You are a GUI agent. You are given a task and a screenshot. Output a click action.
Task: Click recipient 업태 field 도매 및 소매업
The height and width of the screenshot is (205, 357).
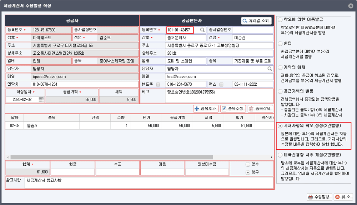(186, 61)
